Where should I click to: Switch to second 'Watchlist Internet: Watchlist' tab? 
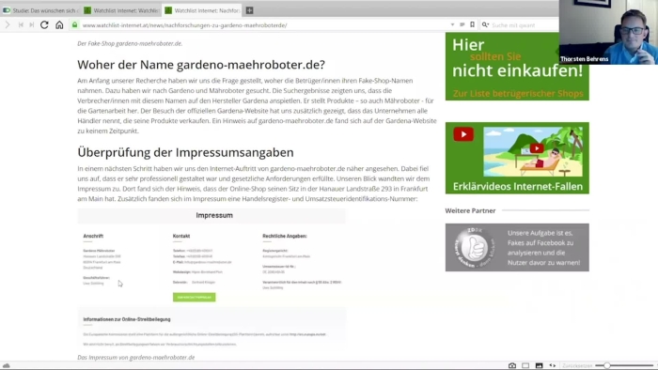121,10
